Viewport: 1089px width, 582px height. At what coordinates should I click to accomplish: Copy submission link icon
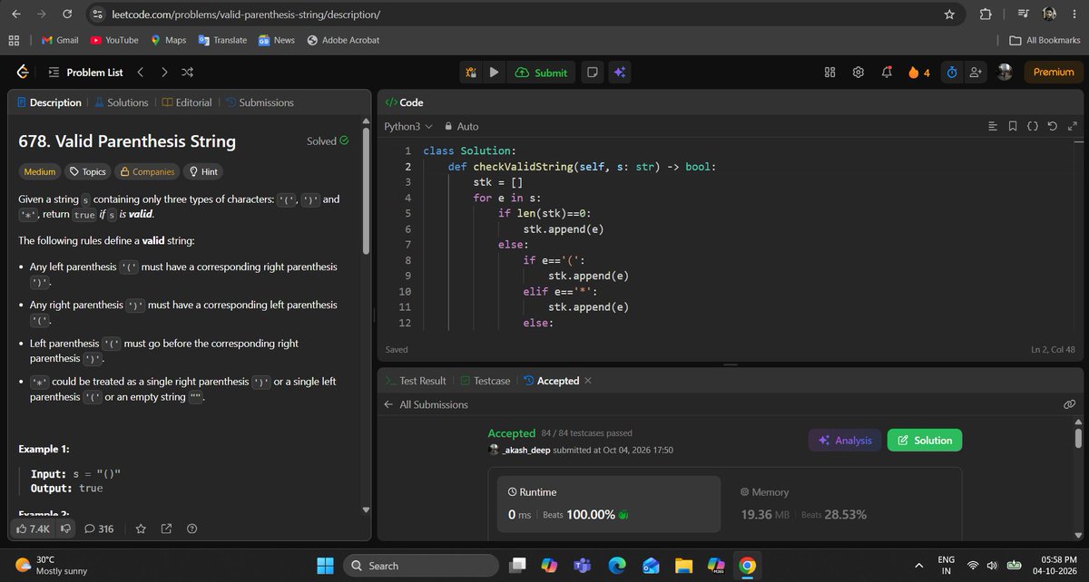1069,404
